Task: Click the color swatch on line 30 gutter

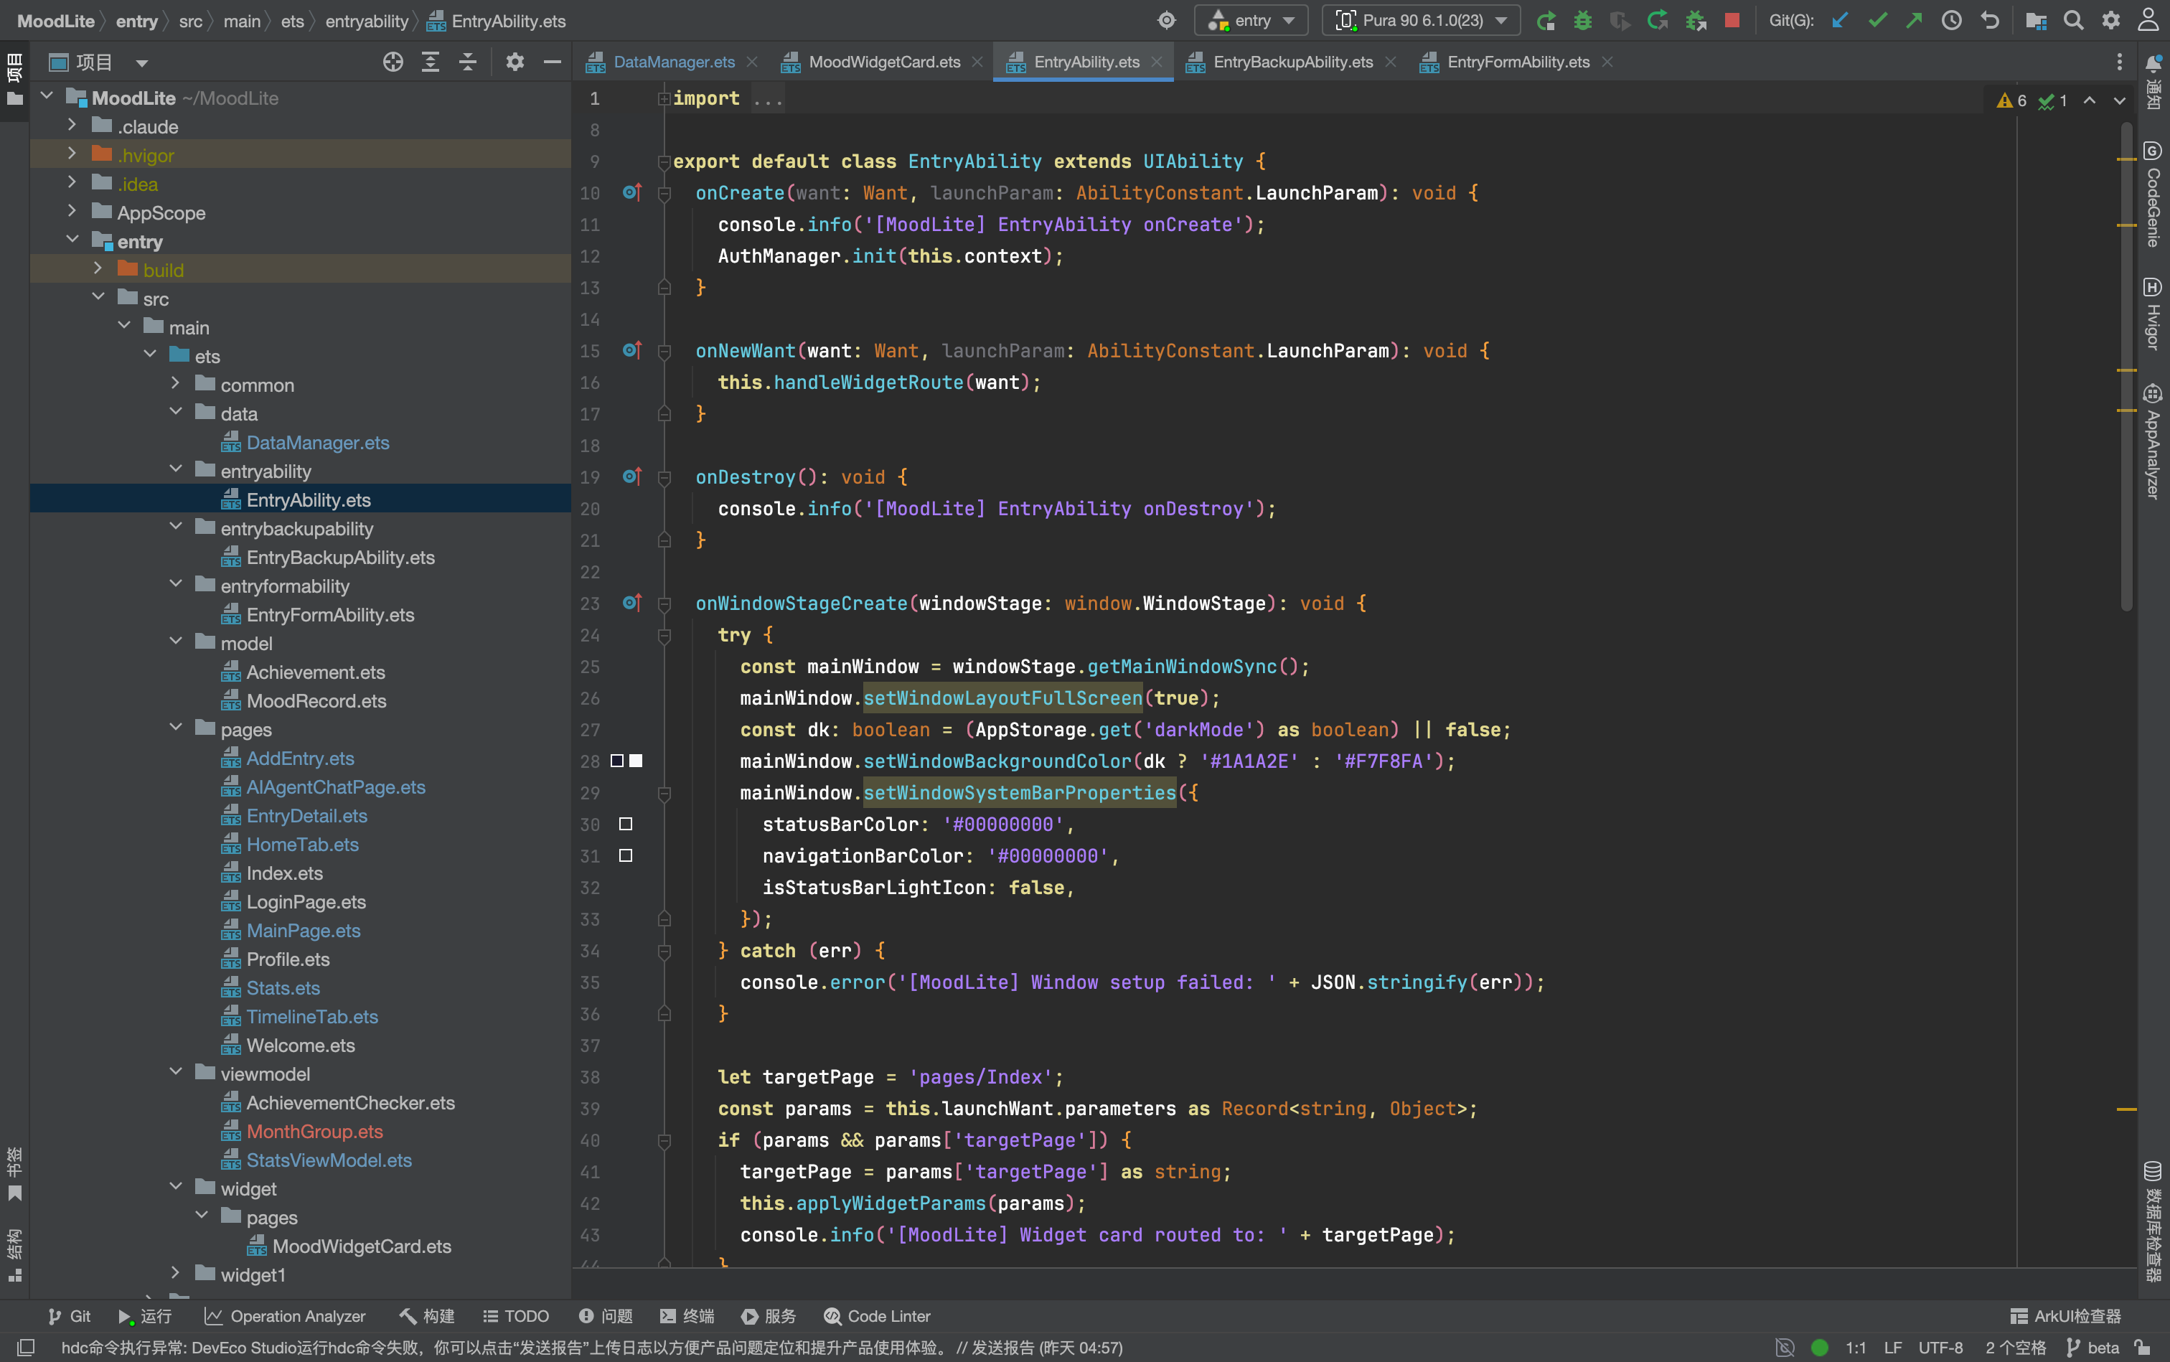Action: coord(625,825)
